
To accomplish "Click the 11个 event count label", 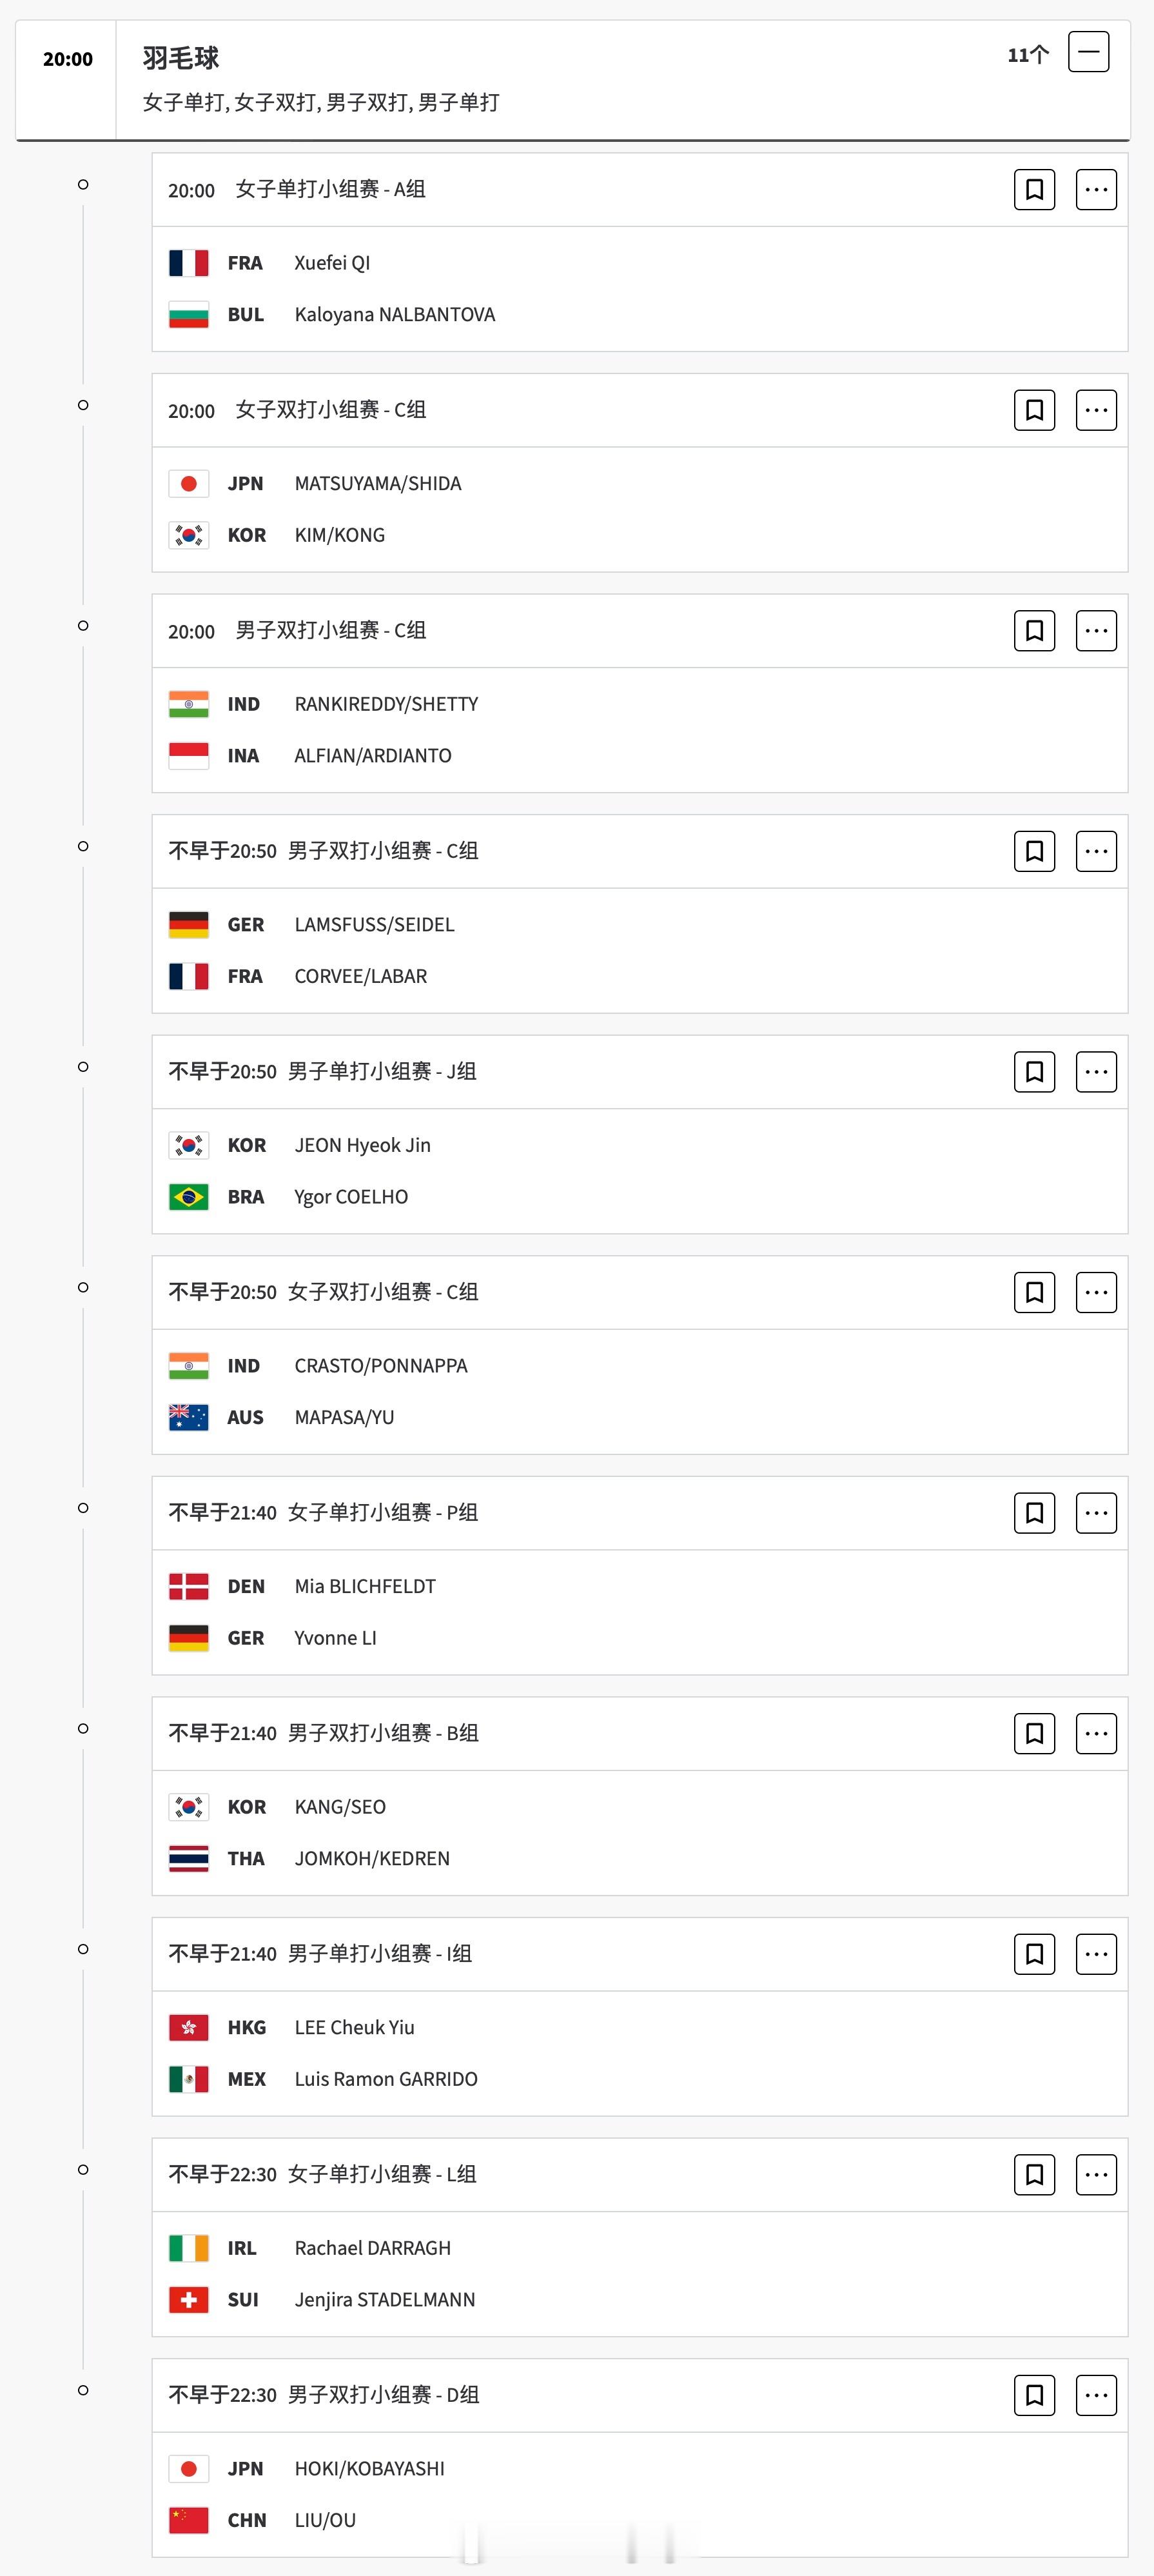I will (1028, 55).
